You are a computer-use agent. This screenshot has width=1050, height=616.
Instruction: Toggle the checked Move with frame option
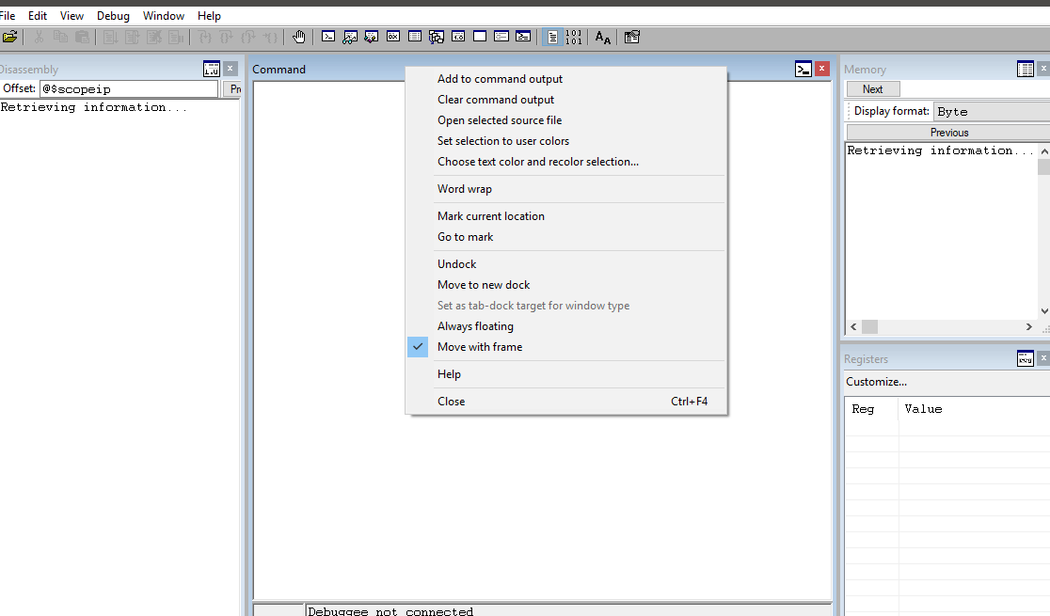click(565, 347)
